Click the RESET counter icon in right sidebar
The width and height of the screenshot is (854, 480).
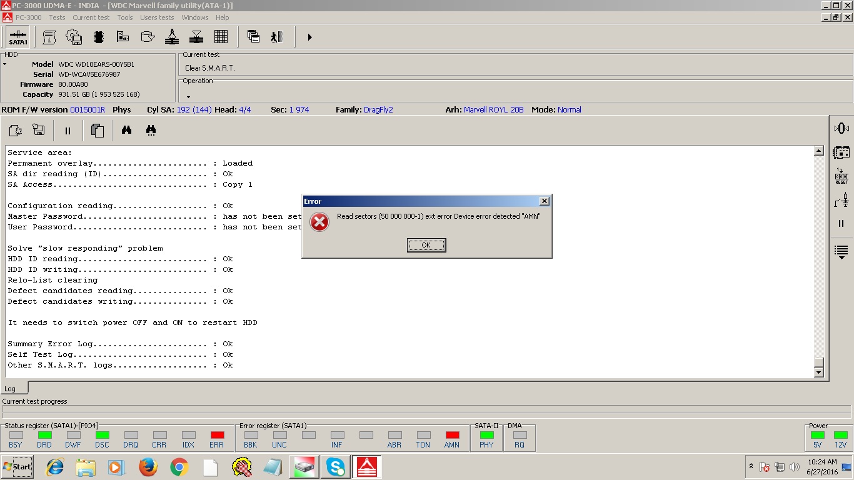[841, 176]
